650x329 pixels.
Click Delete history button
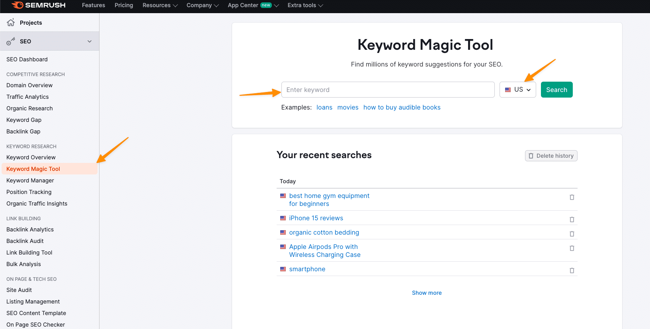pos(551,156)
